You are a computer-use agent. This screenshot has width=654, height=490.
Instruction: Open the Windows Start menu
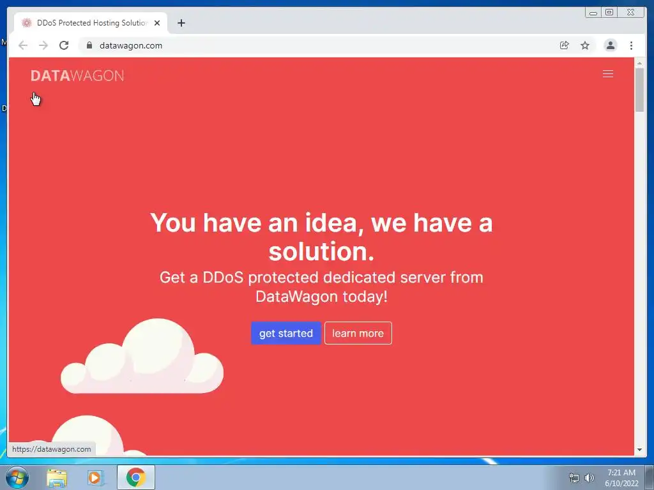click(x=17, y=477)
